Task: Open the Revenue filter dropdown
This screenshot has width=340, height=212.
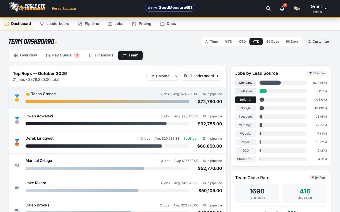Action: pyautogui.click(x=317, y=73)
